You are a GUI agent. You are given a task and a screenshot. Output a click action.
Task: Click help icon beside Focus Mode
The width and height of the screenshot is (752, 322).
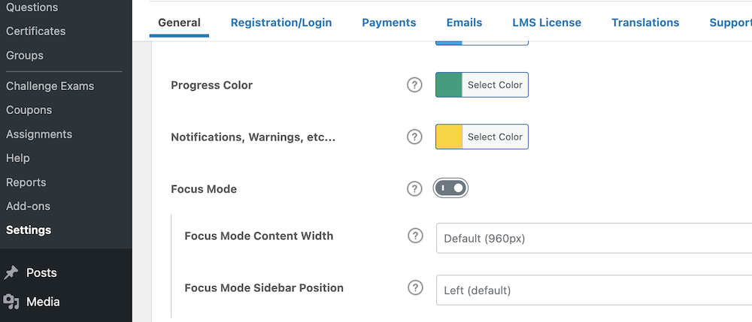(x=414, y=188)
